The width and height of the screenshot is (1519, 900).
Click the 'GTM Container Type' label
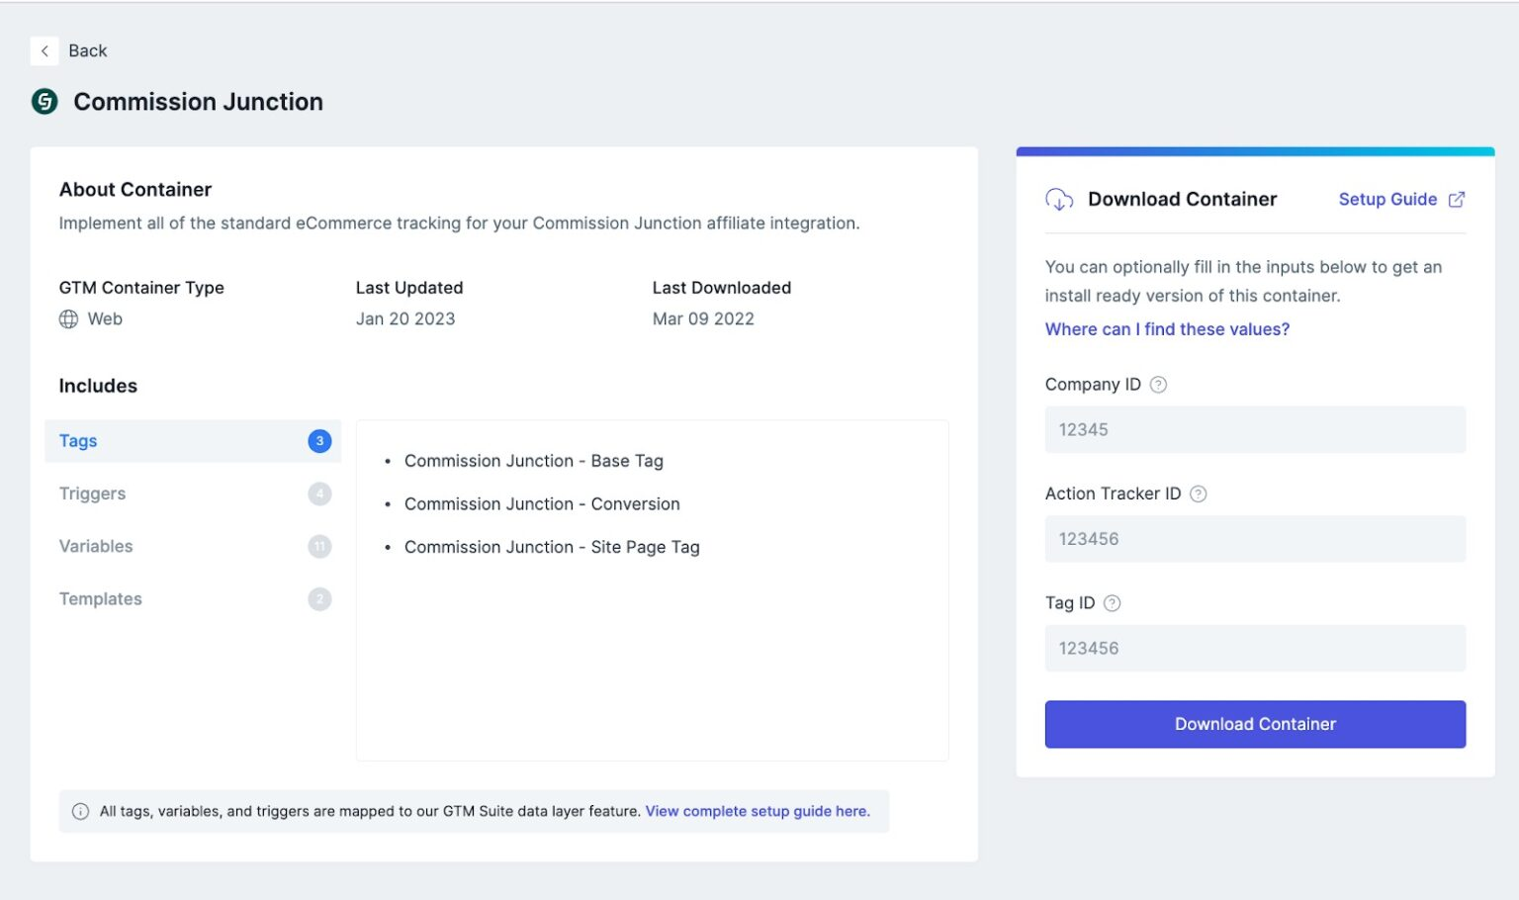[141, 288]
